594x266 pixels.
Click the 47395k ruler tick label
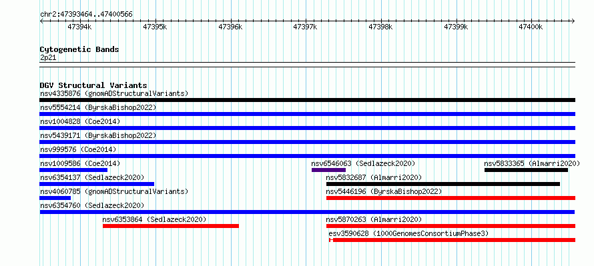point(155,27)
